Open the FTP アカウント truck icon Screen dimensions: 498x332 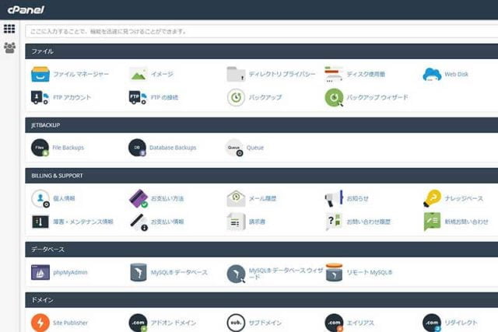coord(40,97)
